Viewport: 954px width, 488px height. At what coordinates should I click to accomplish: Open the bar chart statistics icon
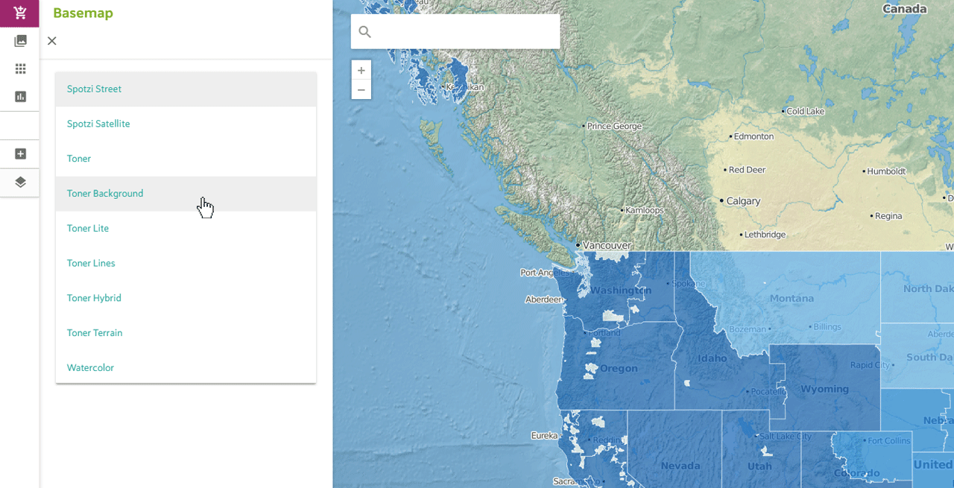point(20,96)
